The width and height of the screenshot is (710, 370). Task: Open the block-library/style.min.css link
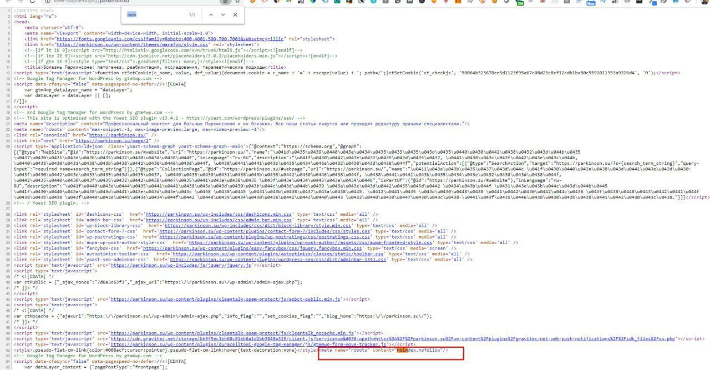tap(257, 226)
